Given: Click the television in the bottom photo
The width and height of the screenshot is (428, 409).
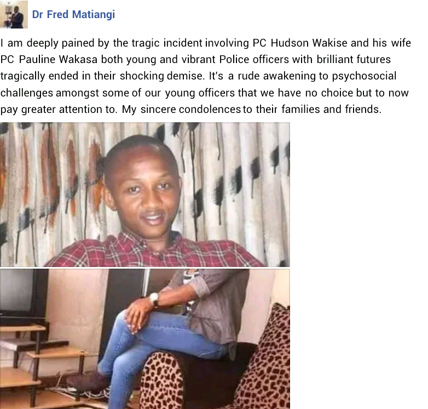Looking at the screenshot, I should coord(24,294).
